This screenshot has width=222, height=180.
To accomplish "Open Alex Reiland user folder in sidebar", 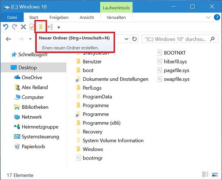I will click(35, 87).
